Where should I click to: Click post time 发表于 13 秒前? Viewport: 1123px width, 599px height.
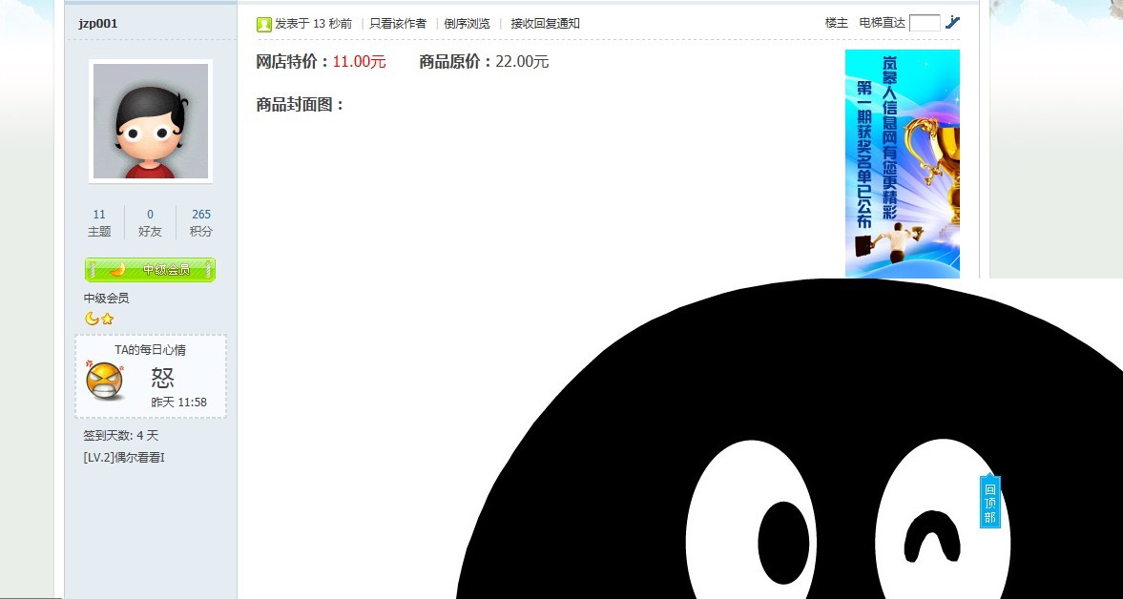[314, 24]
